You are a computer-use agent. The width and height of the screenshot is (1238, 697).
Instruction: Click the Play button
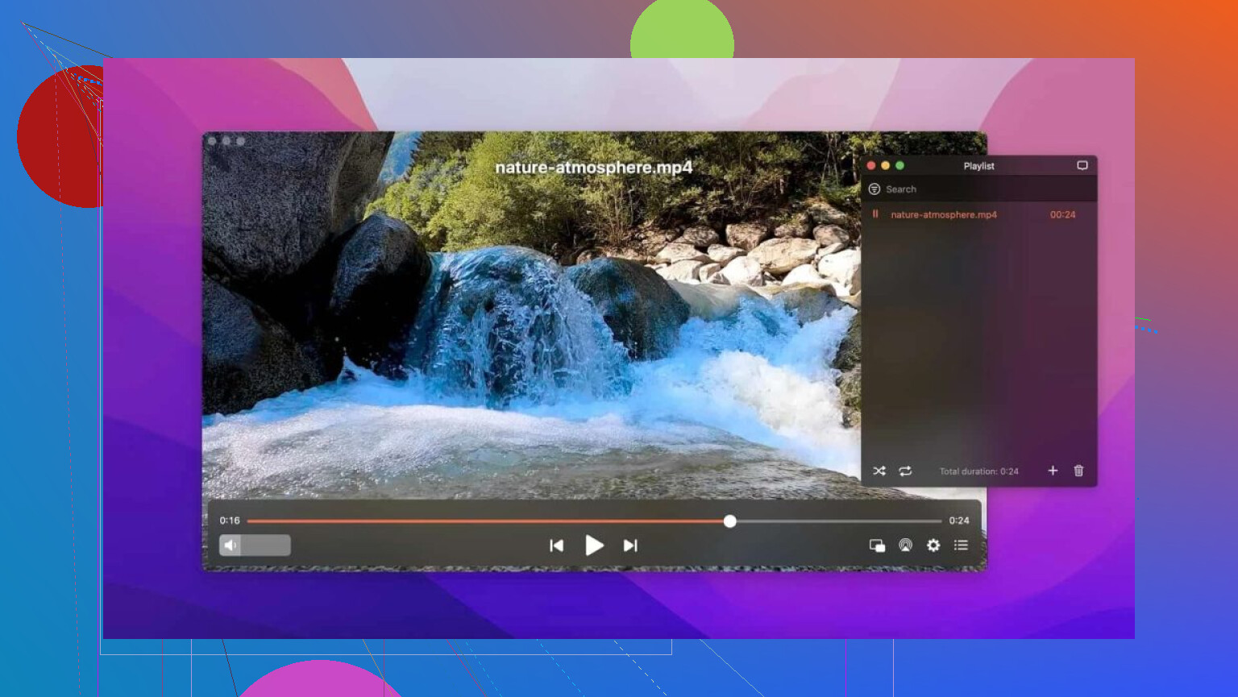click(594, 546)
